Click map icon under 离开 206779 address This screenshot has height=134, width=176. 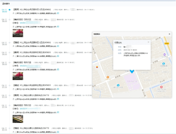coord(58,99)
